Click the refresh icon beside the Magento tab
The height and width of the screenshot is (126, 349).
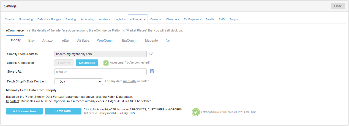point(168,40)
